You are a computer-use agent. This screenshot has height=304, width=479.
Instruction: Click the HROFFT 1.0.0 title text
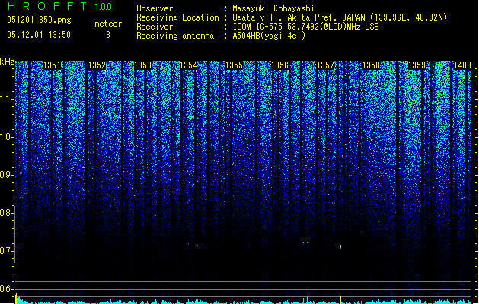59,6
